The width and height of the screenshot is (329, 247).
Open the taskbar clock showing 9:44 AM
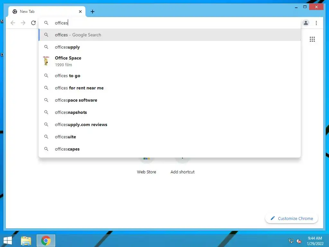pos(315,241)
